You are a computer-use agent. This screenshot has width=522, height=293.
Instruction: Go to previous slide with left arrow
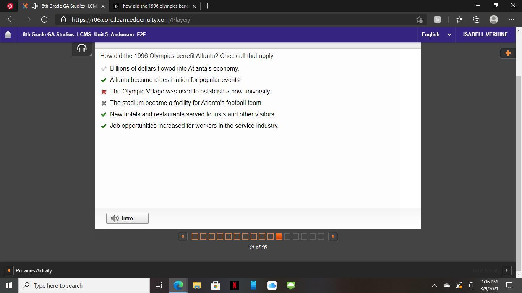point(183,237)
